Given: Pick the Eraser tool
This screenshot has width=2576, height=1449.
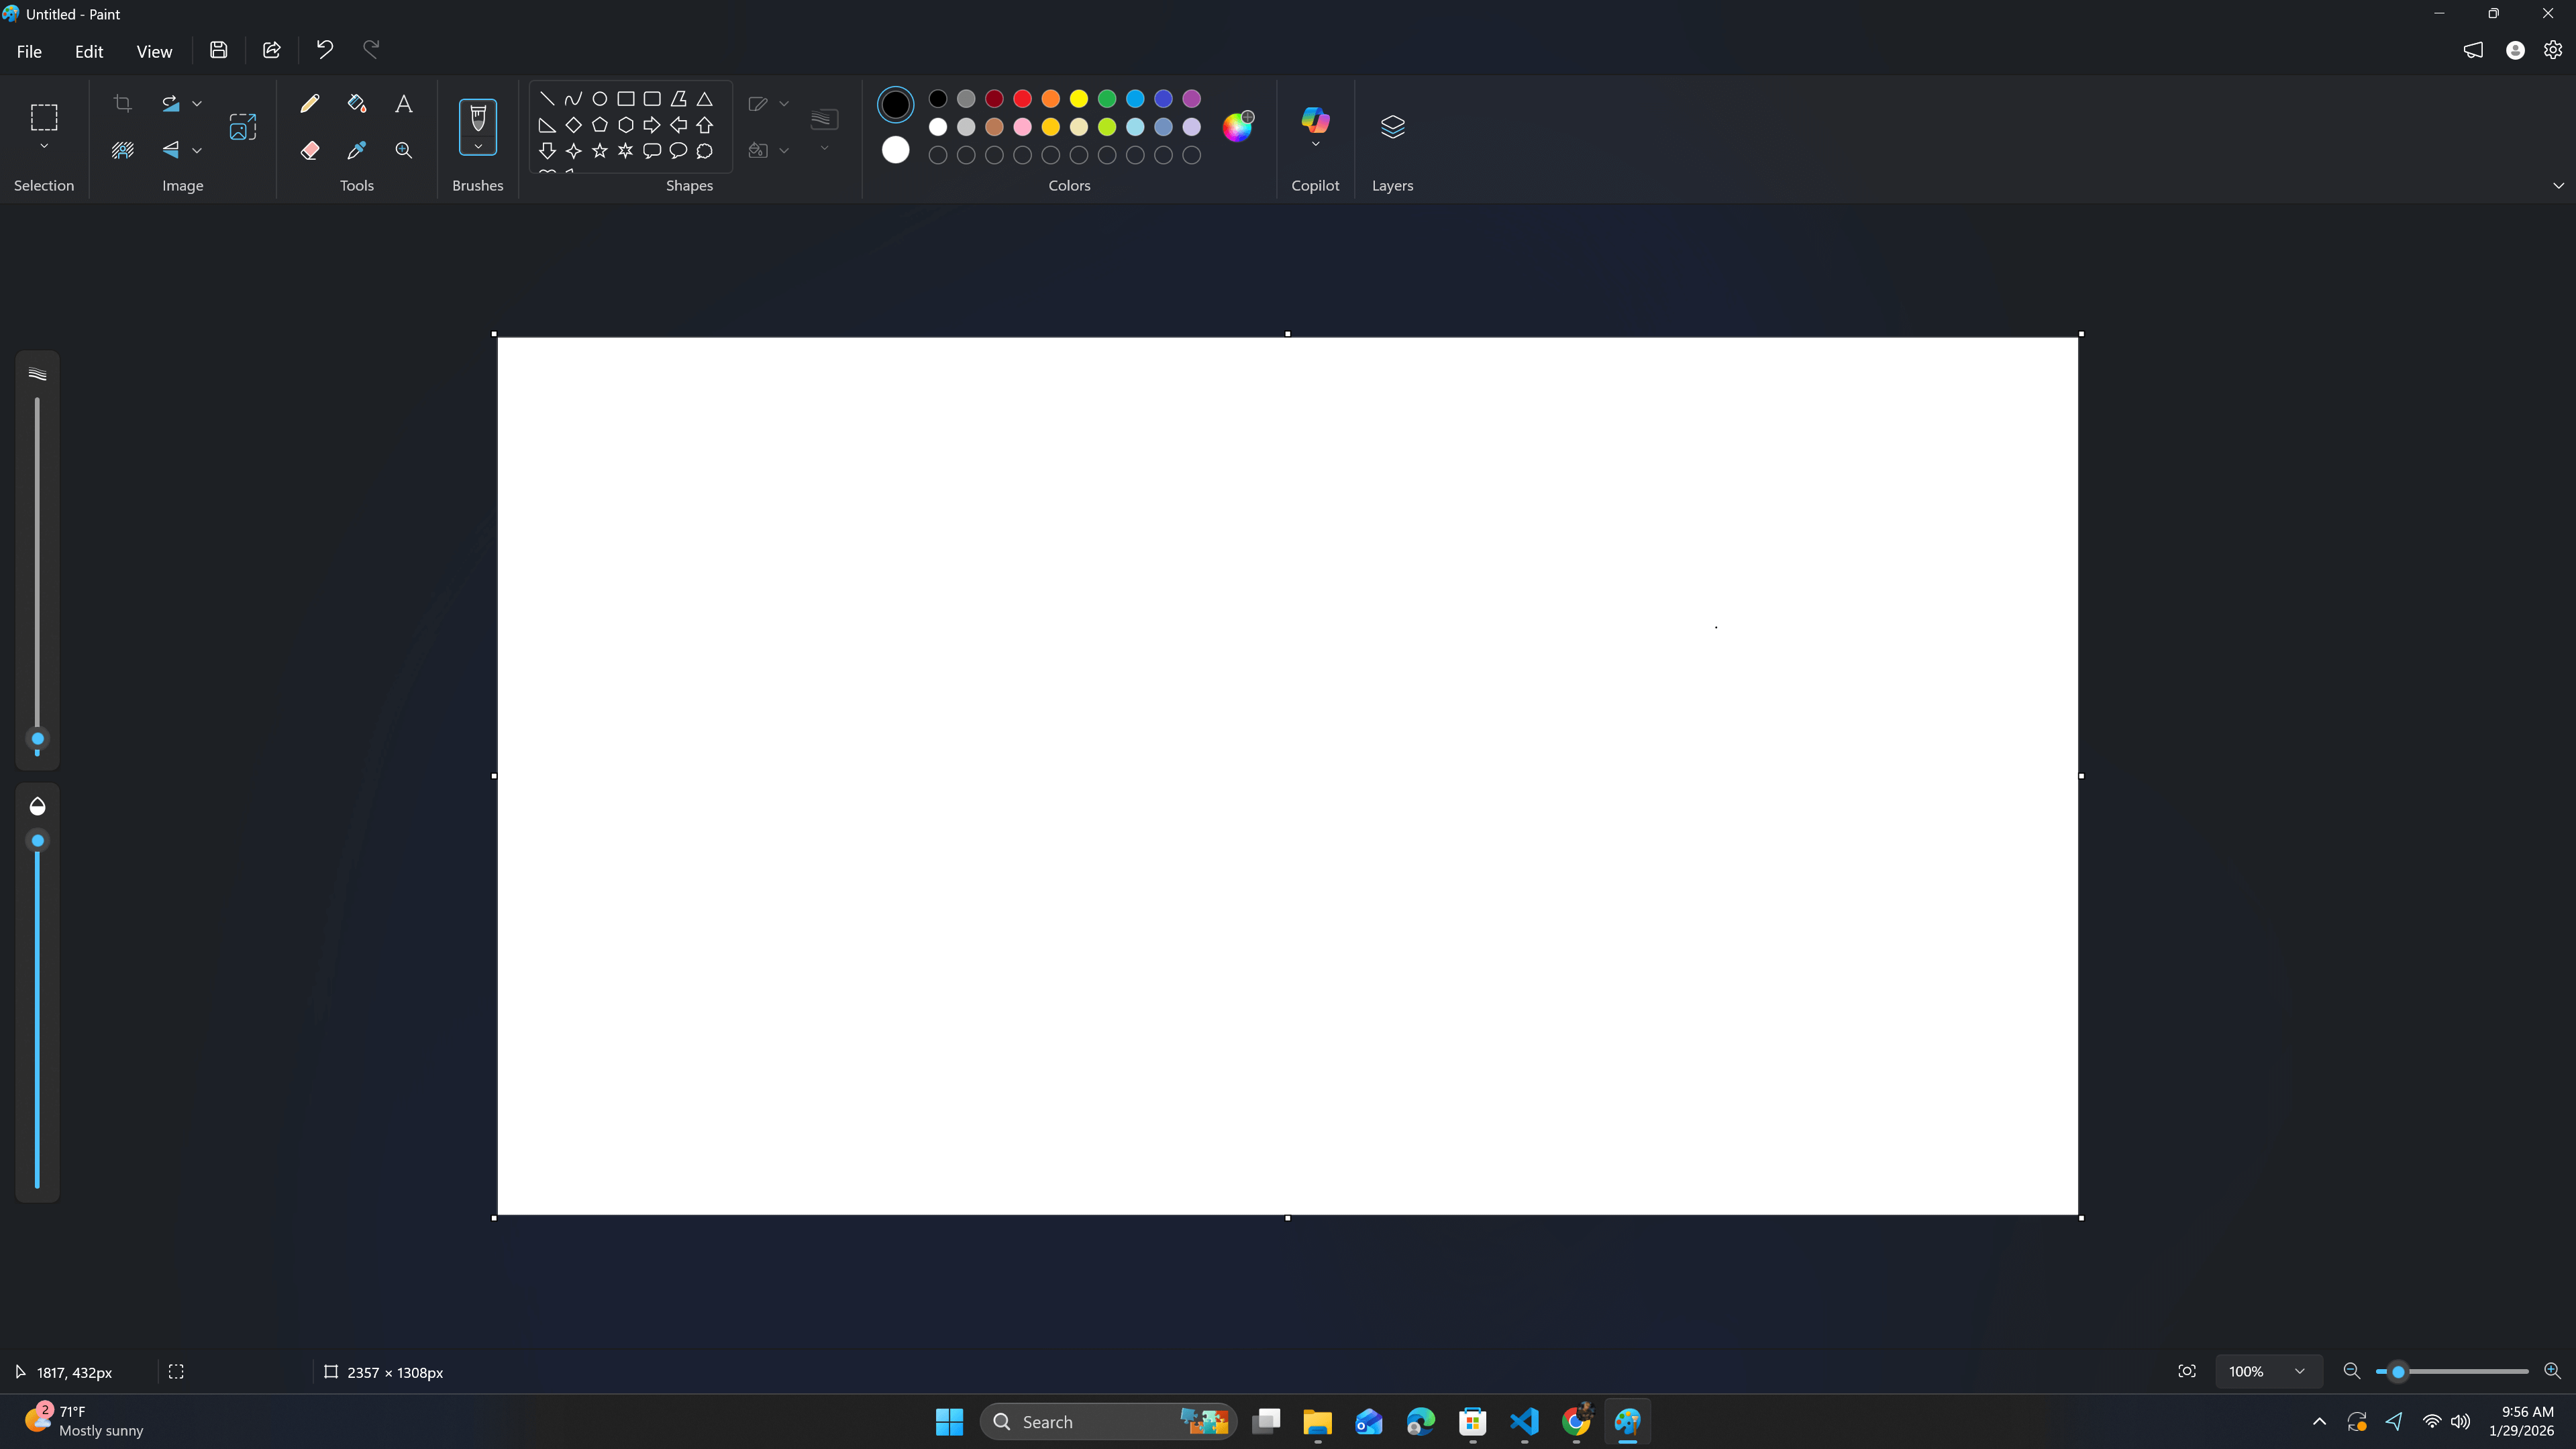Looking at the screenshot, I should (x=309, y=150).
